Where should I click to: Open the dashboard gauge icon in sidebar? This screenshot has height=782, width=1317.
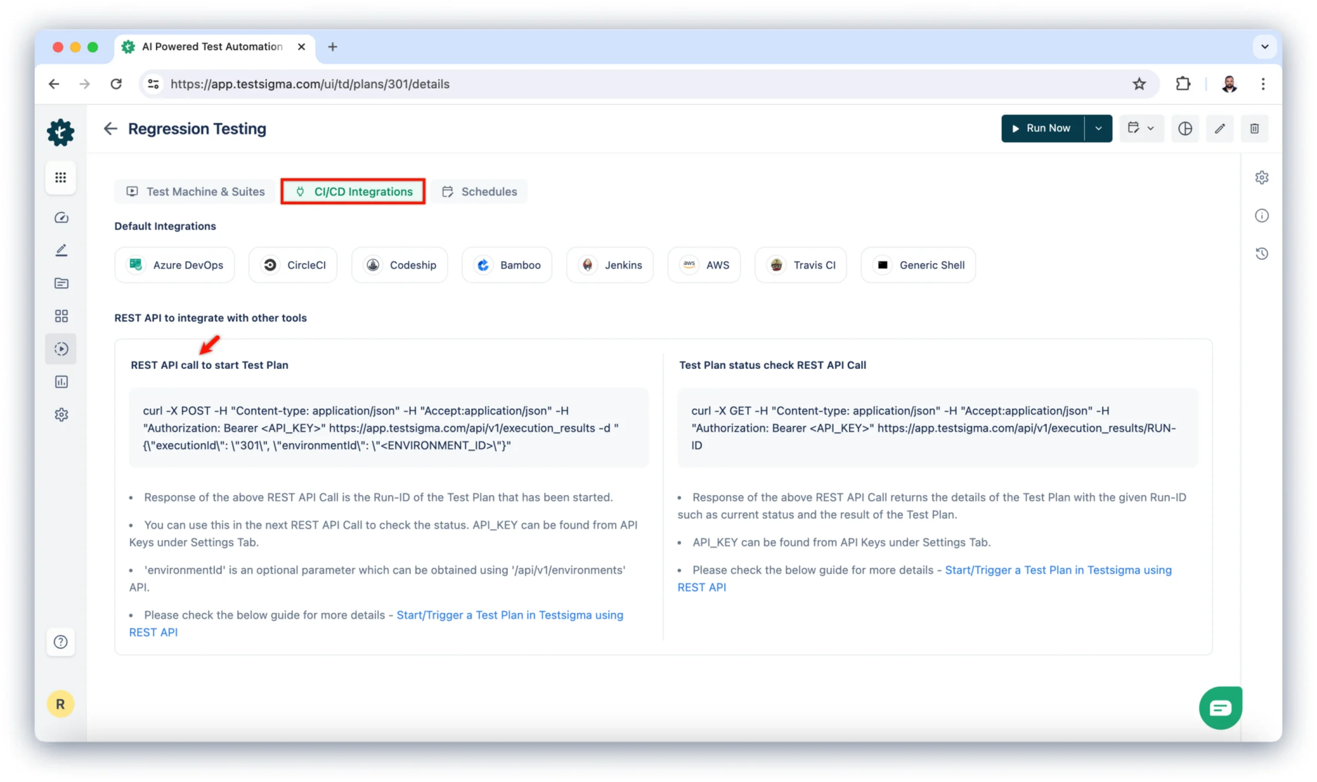pyautogui.click(x=61, y=217)
